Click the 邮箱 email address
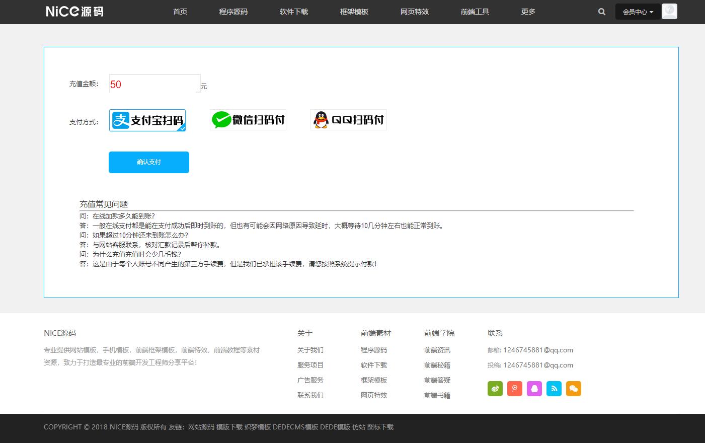The image size is (705, 443). click(538, 350)
